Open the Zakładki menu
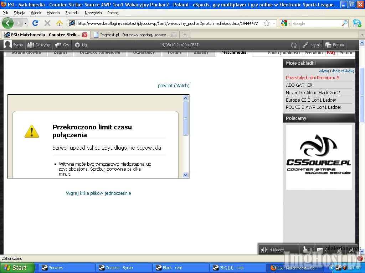The width and height of the screenshot is (365, 273). pyautogui.click(x=72, y=13)
